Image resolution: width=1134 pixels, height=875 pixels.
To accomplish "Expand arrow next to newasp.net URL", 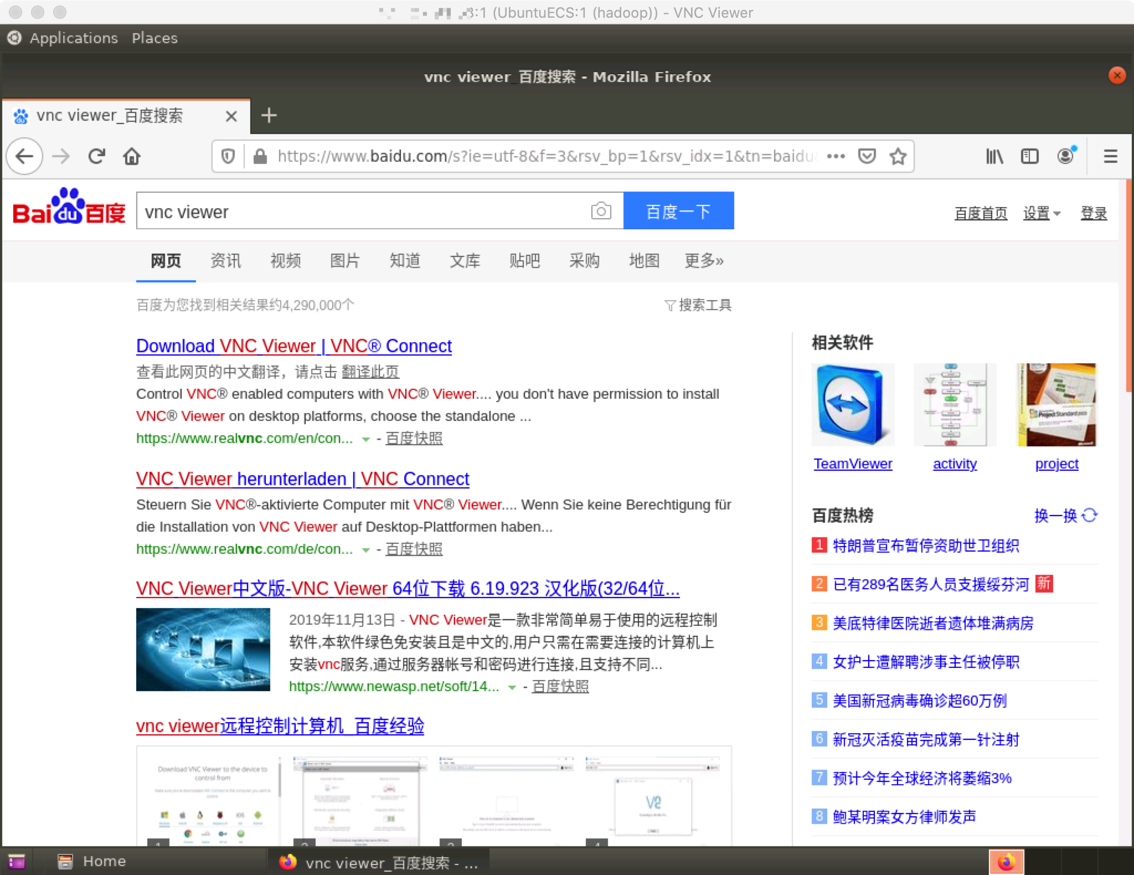I will click(512, 687).
